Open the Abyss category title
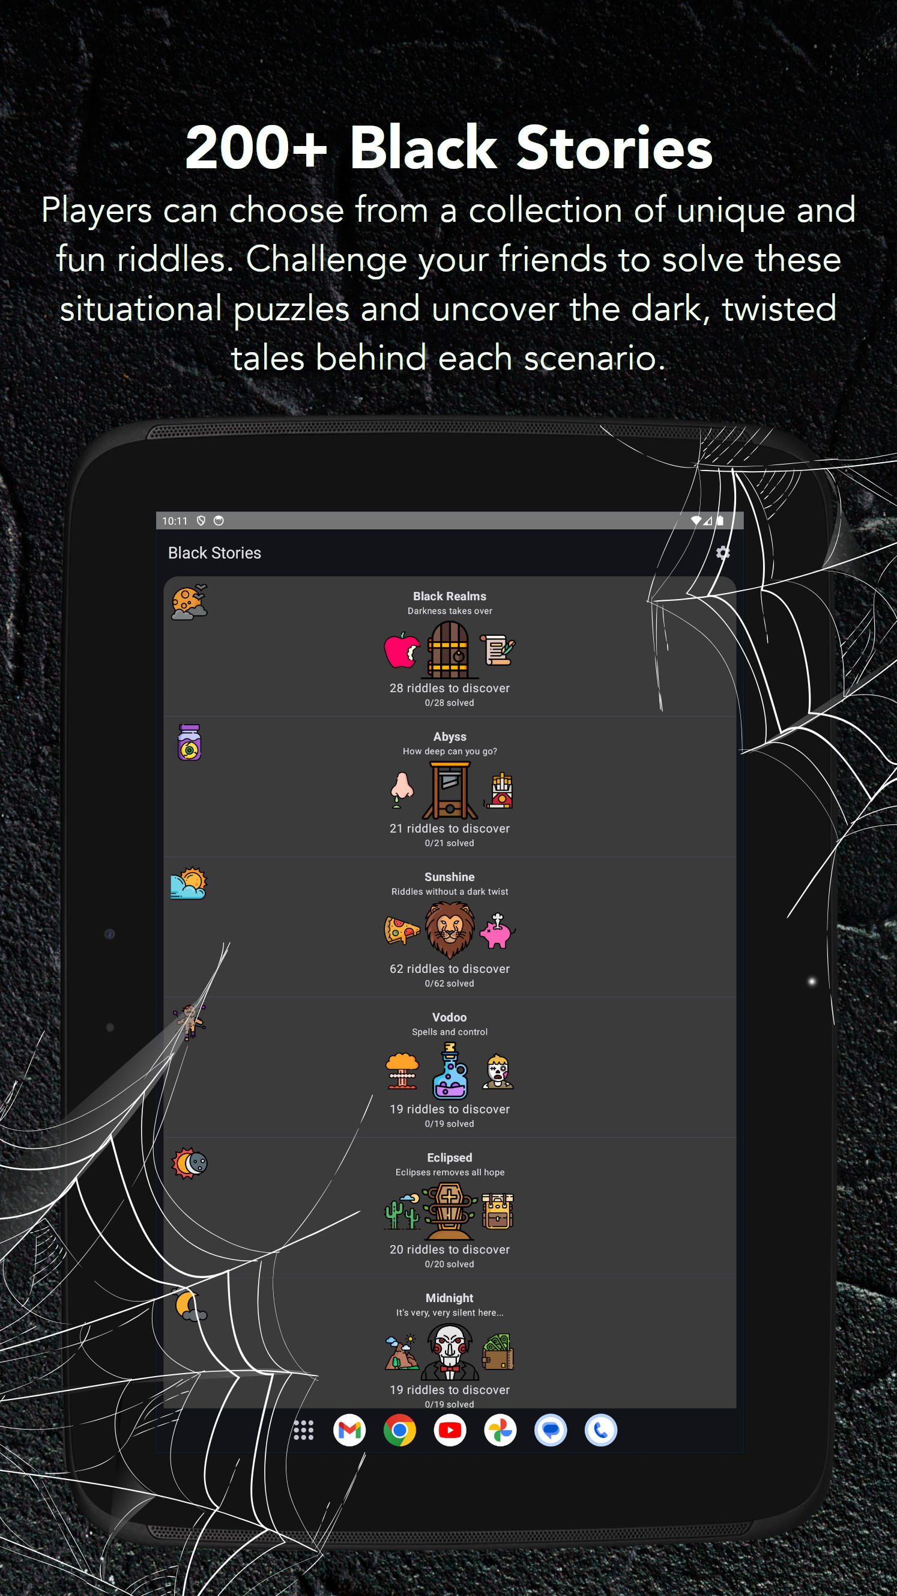 pyautogui.click(x=450, y=737)
